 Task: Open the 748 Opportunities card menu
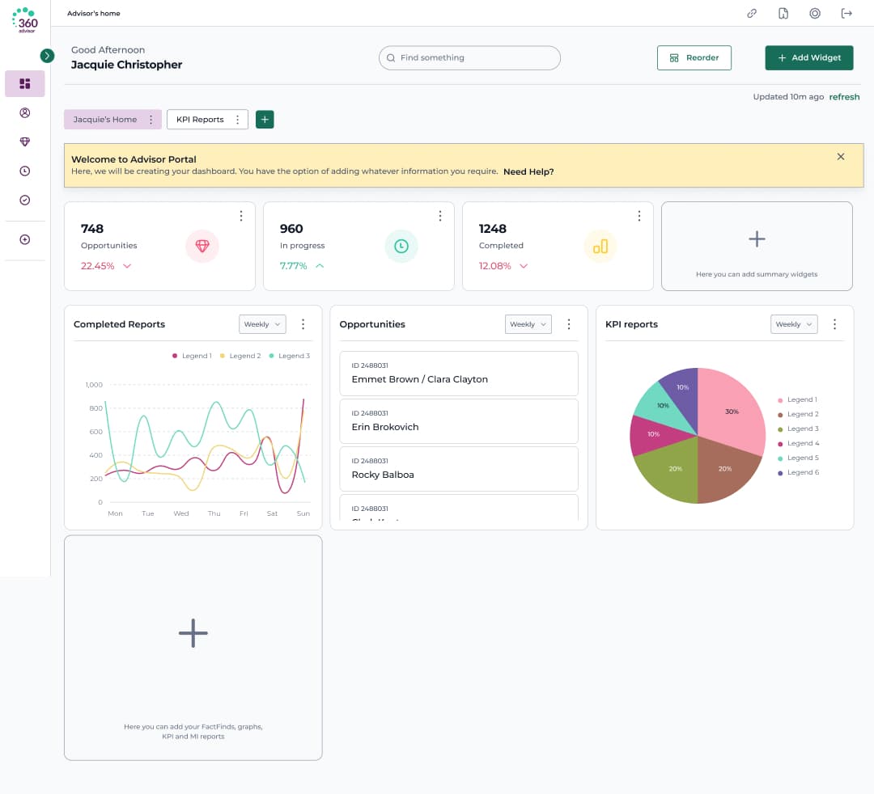[241, 216]
